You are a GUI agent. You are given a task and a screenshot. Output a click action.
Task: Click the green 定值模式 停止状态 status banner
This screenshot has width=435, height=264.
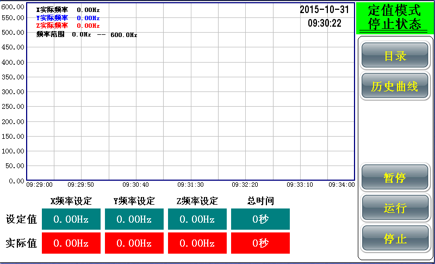click(x=394, y=17)
